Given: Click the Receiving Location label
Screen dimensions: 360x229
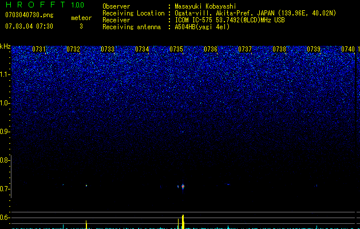Looking at the screenshot, I should pos(133,13).
